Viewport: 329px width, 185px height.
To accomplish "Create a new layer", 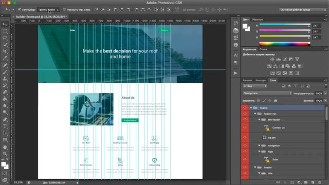I will click(x=313, y=182).
